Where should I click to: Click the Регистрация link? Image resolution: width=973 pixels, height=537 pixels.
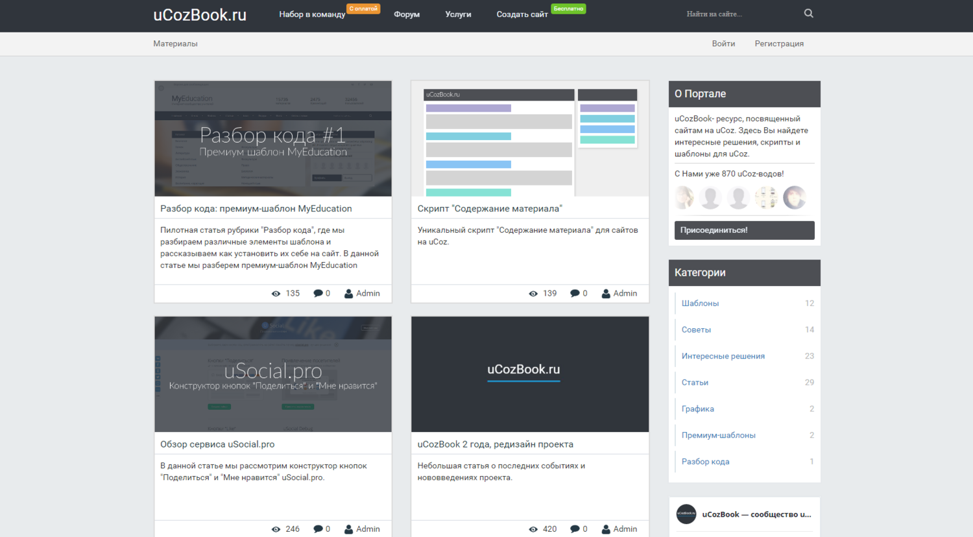(x=779, y=43)
